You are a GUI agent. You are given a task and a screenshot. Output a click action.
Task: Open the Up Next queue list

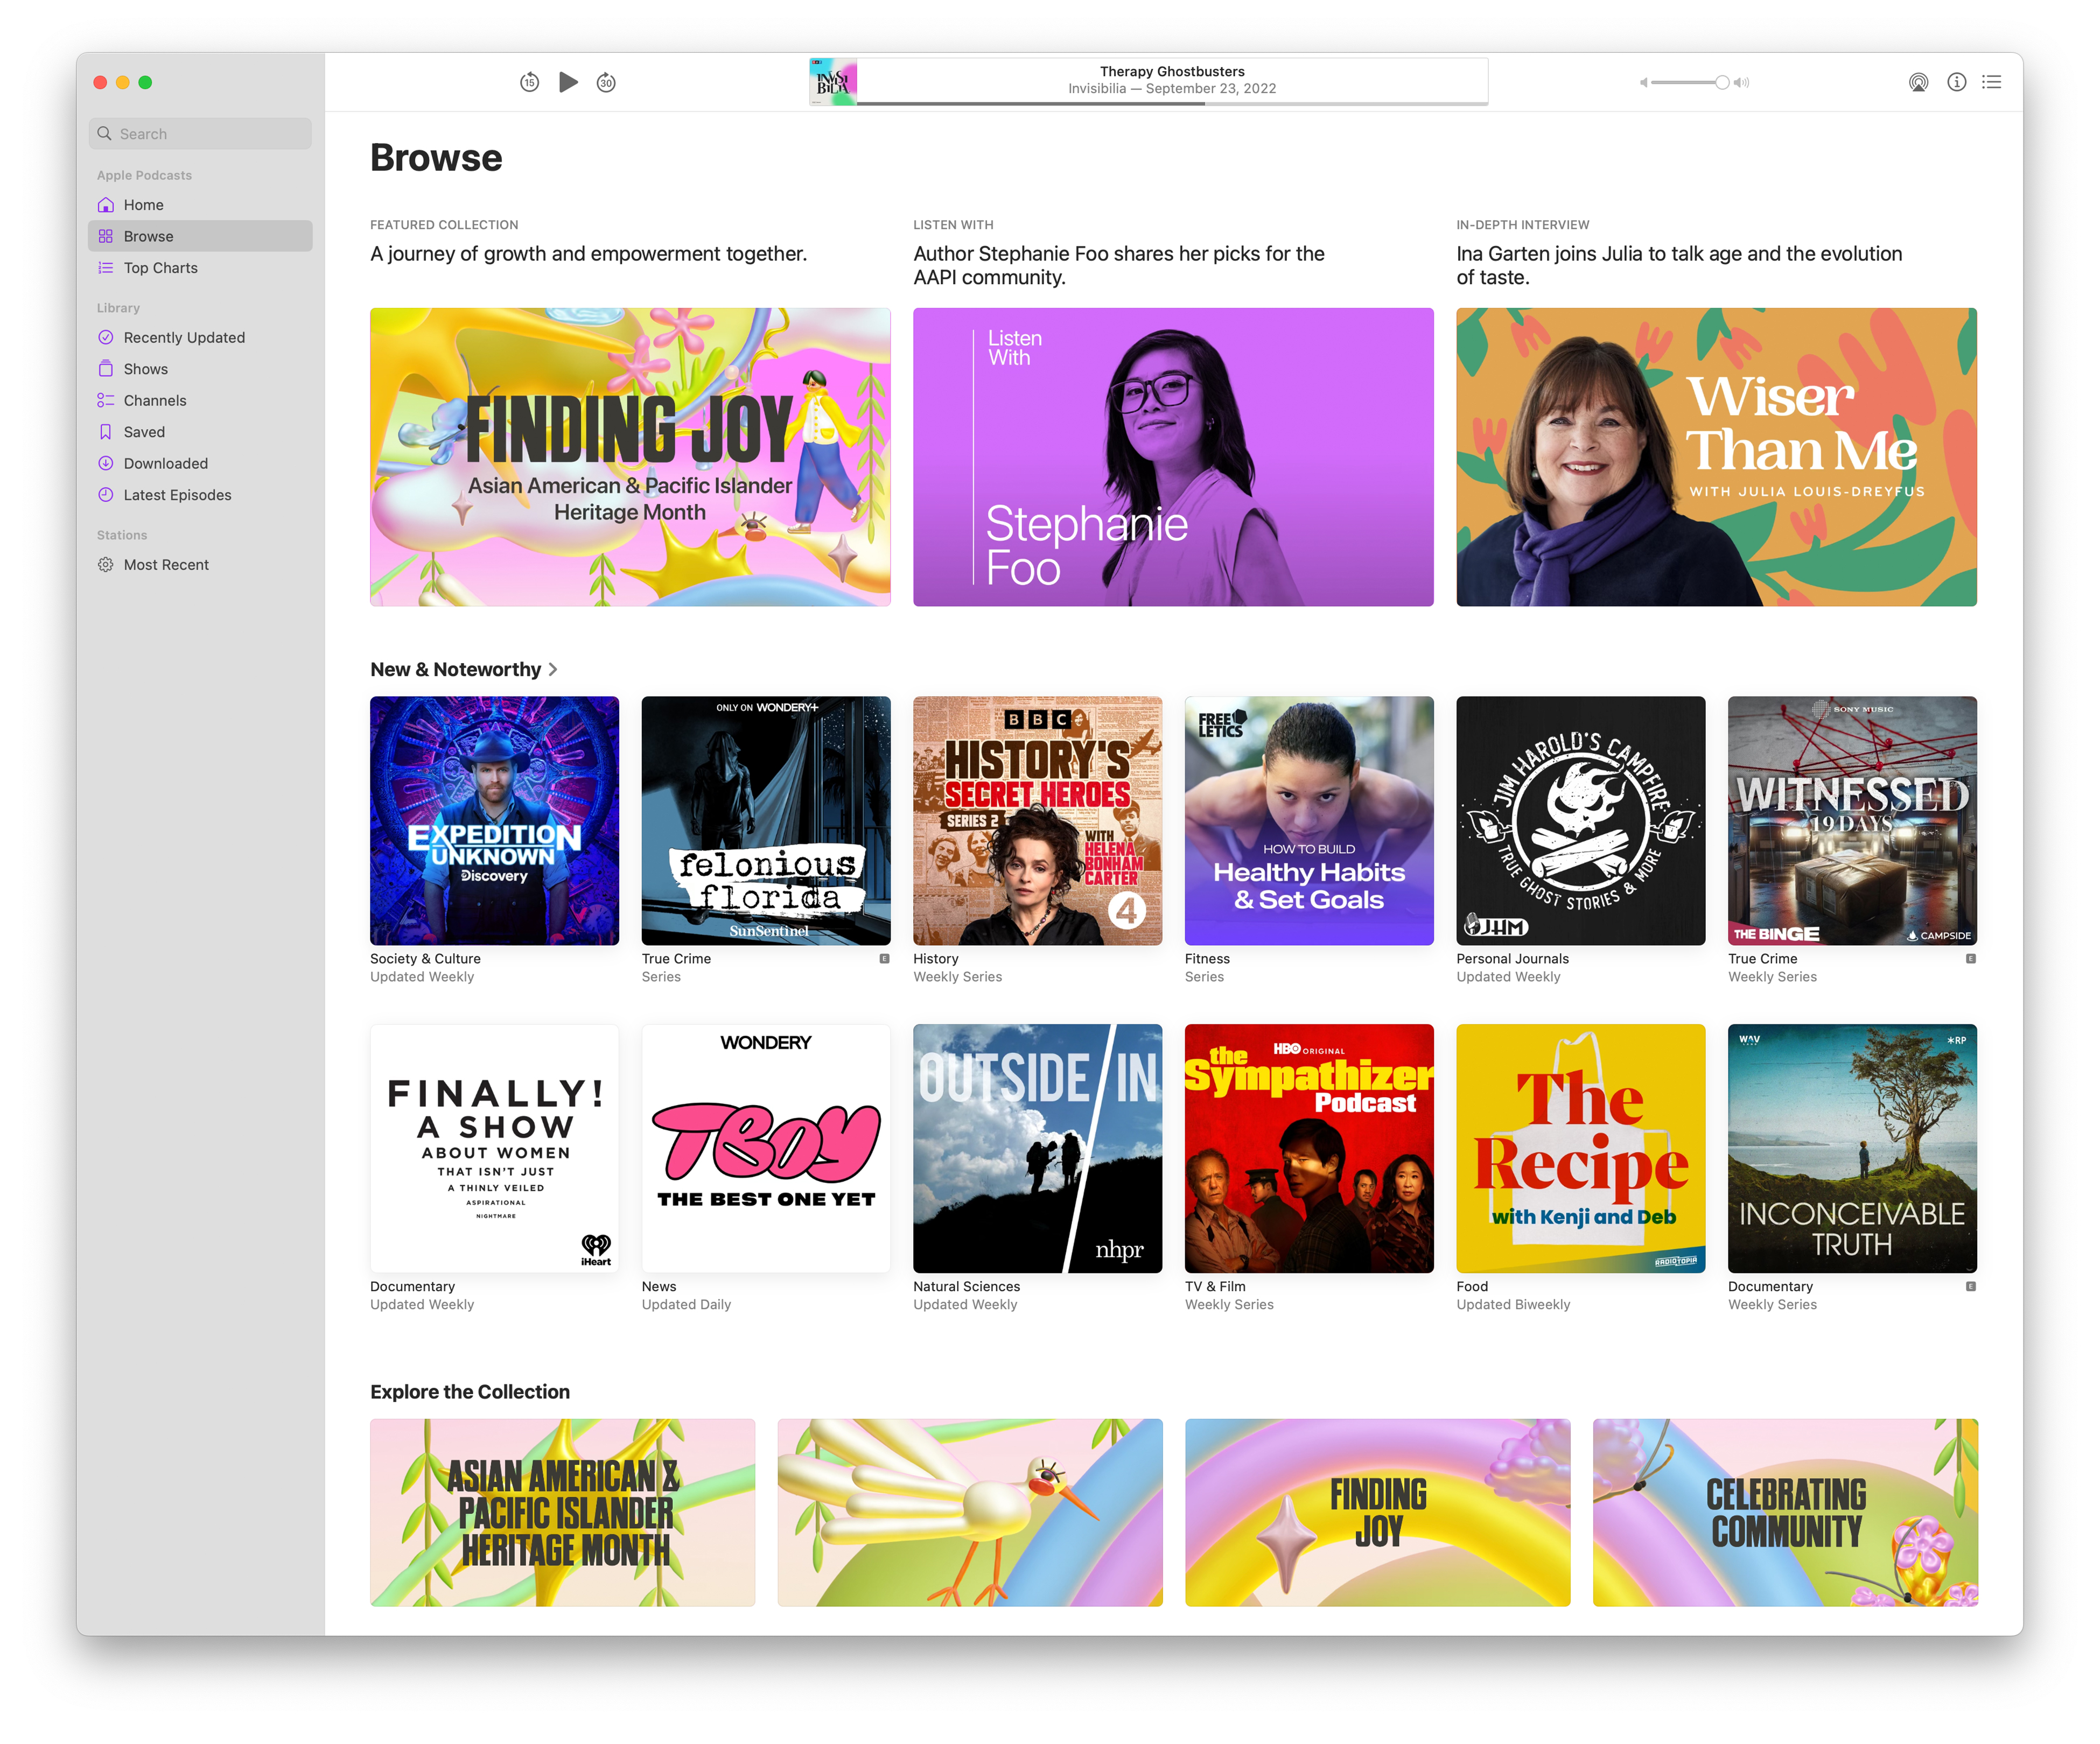tap(1992, 82)
